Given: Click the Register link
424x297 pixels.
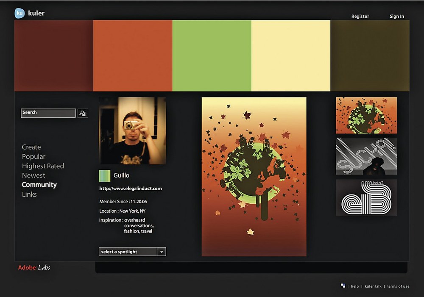Looking at the screenshot, I should pyautogui.click(x=360, y=17).
